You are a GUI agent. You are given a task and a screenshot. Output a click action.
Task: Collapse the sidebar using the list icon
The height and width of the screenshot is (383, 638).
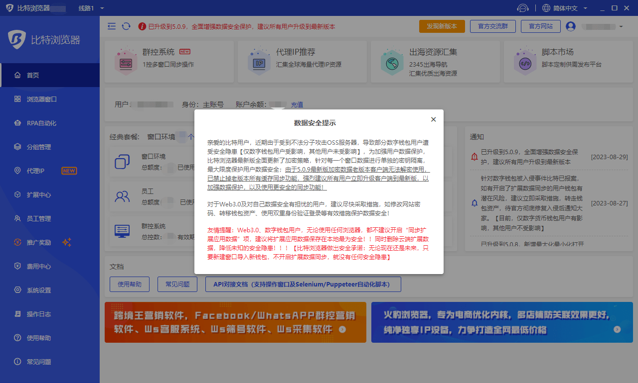(x=112, y=26)
